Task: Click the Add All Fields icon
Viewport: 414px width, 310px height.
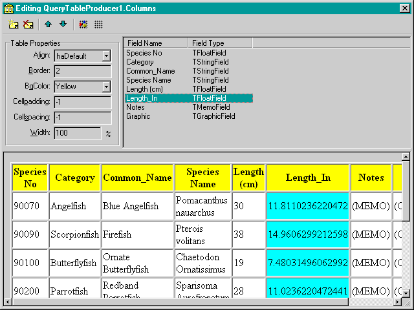Action: [x=83, y=25]
